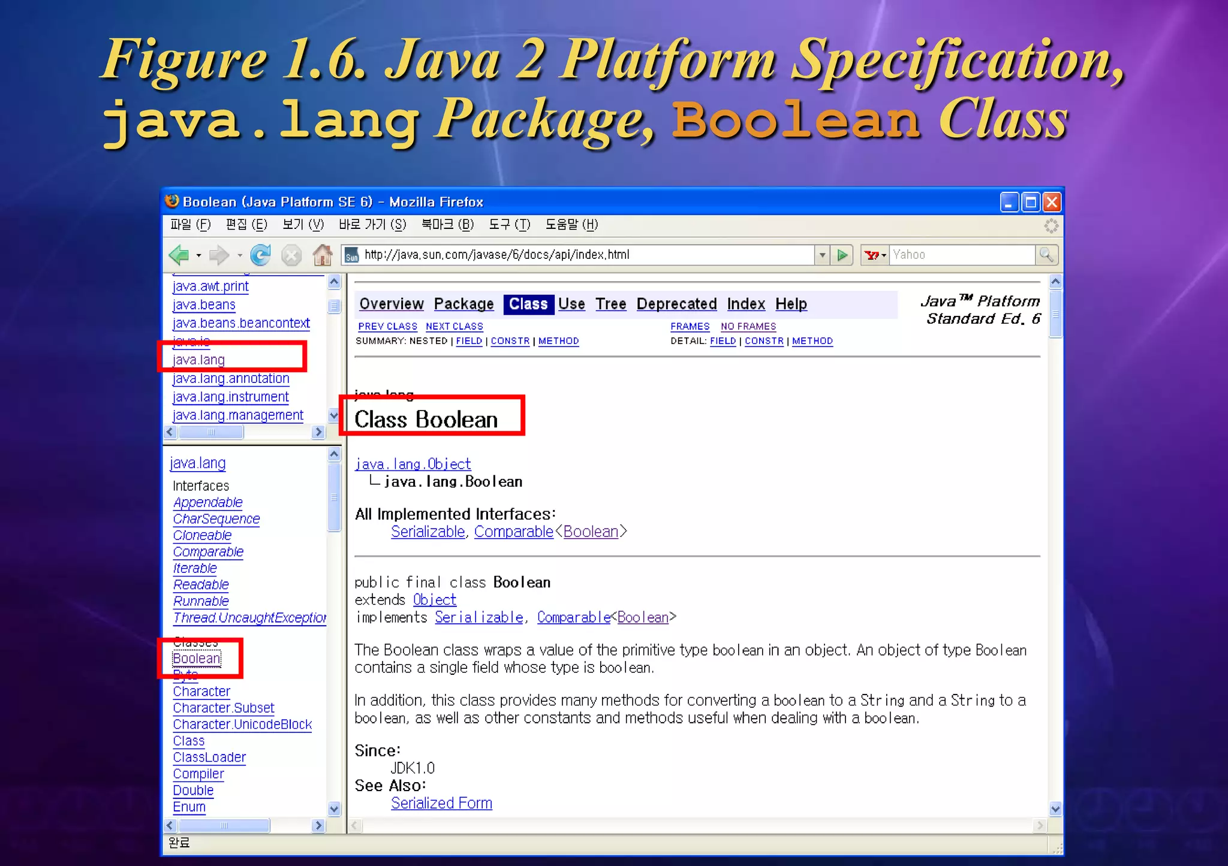Open the Appendable interface link
The height and width of the screenshot is (866, 1228).
(x=207, y=502)
